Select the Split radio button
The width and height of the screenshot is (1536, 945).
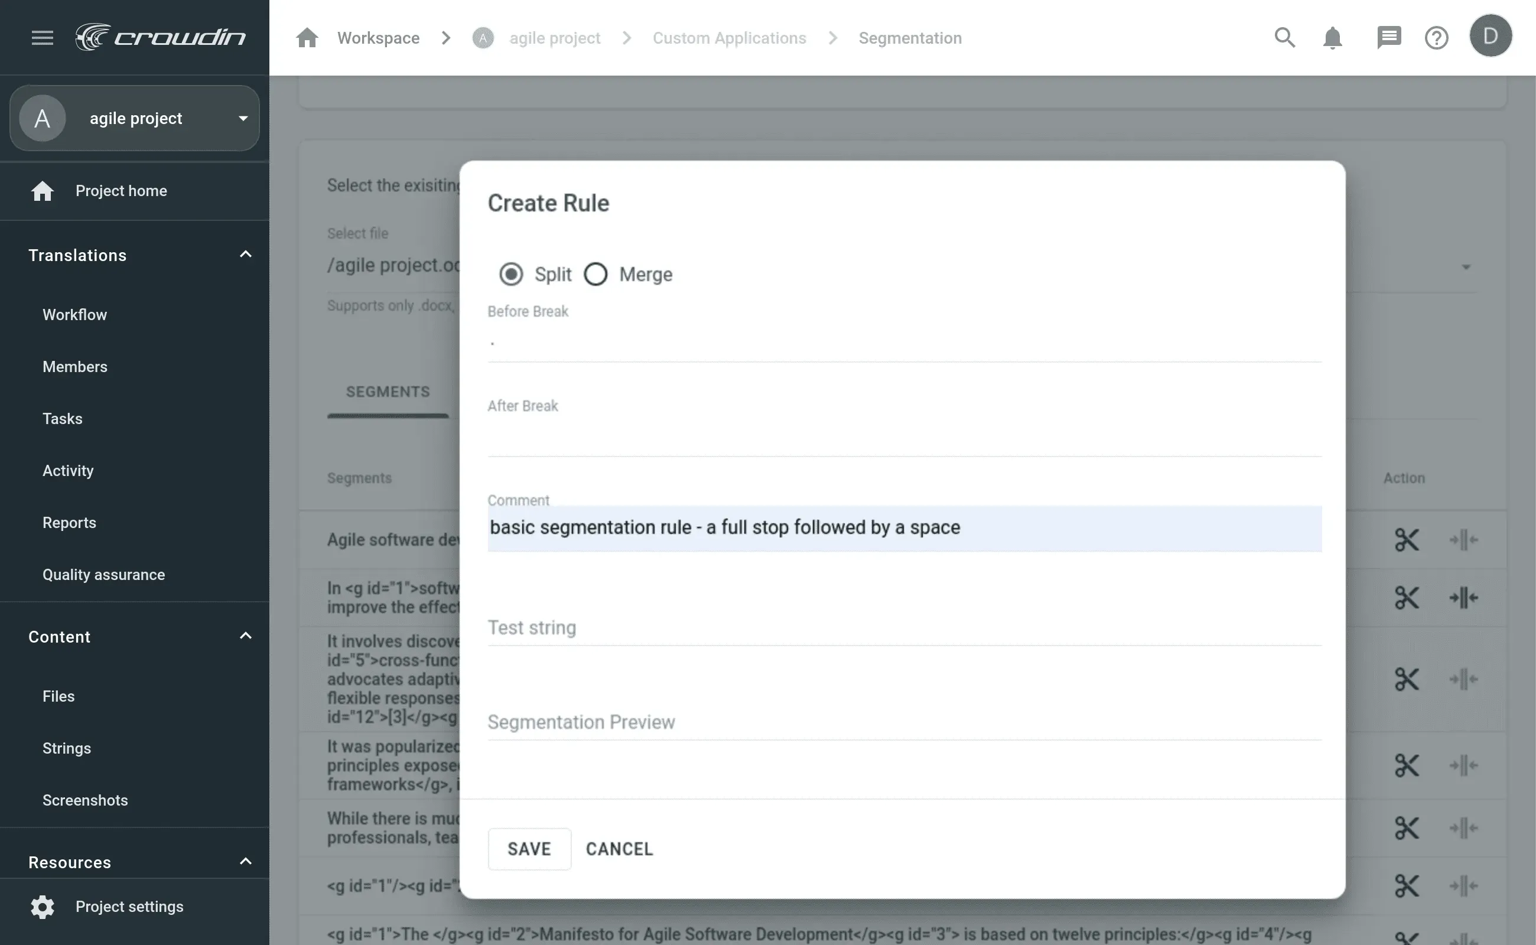coord(509,274)
